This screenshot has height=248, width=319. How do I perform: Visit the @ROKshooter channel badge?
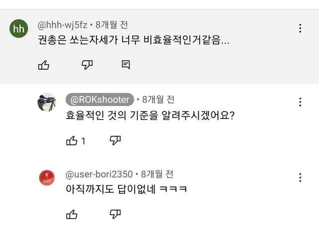pos(100,99)
